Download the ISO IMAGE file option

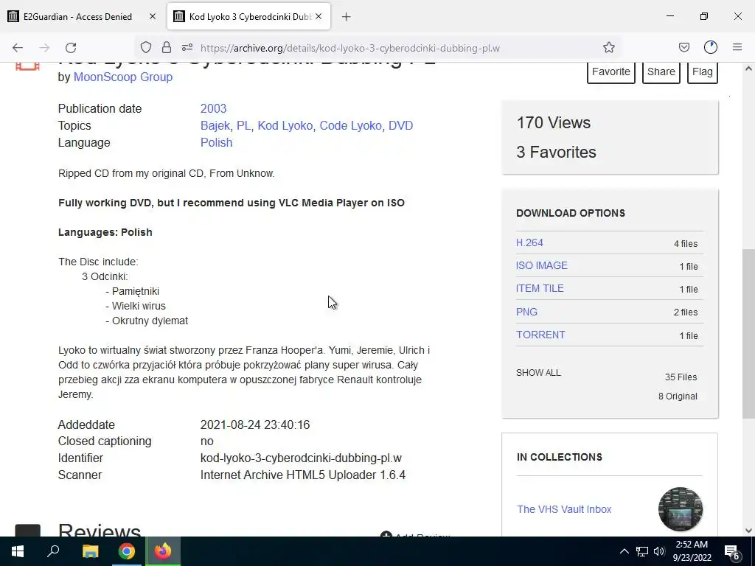[542, 265]
